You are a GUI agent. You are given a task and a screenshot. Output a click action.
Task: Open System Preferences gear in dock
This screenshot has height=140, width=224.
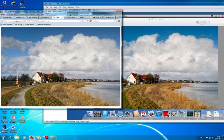click(x=174, y=114)
